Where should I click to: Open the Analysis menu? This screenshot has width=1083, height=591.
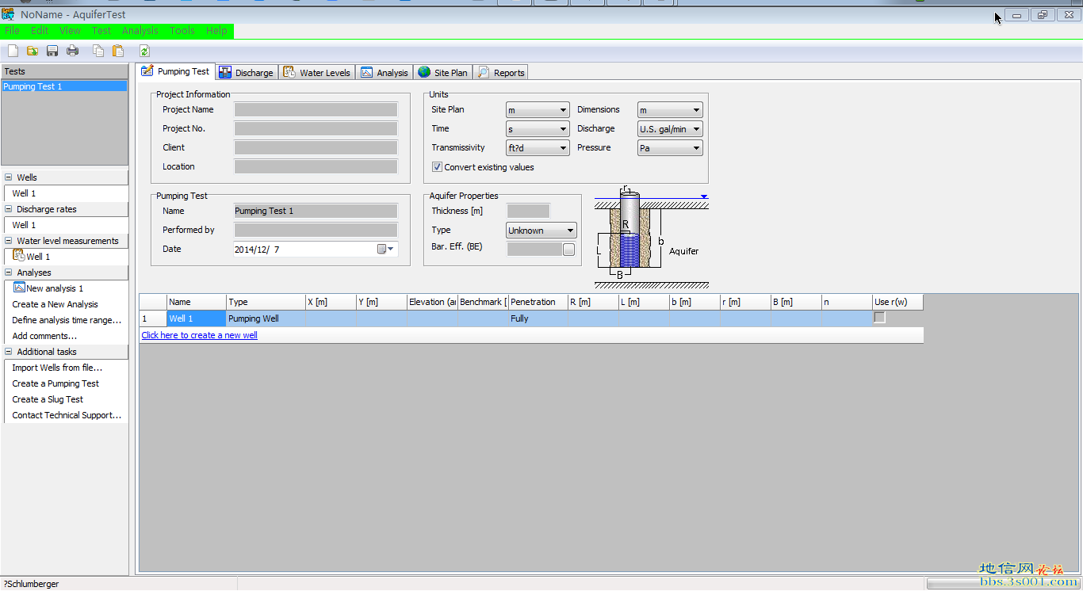(140, 31)
